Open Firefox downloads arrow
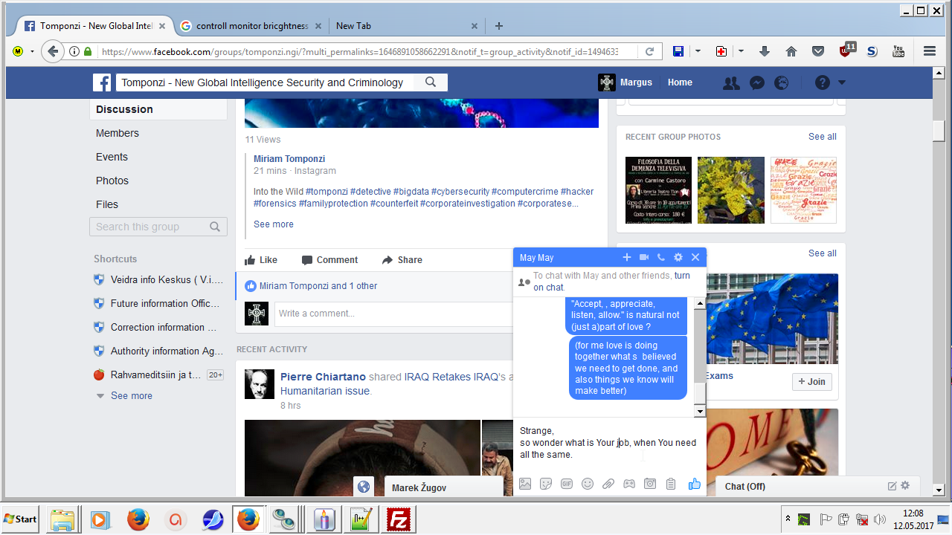Image resolution: width=952 pixels, height=535 pixels. 765,51
